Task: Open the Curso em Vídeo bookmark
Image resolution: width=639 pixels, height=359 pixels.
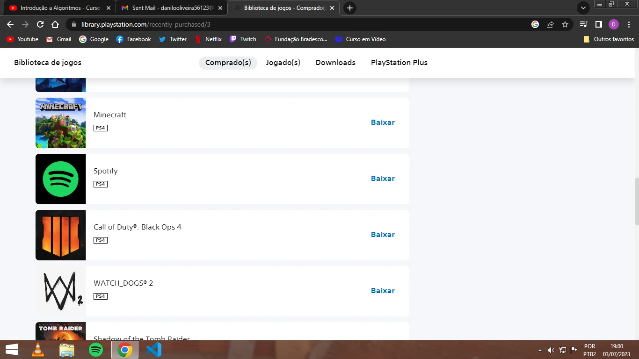Action: click(360, 39)
